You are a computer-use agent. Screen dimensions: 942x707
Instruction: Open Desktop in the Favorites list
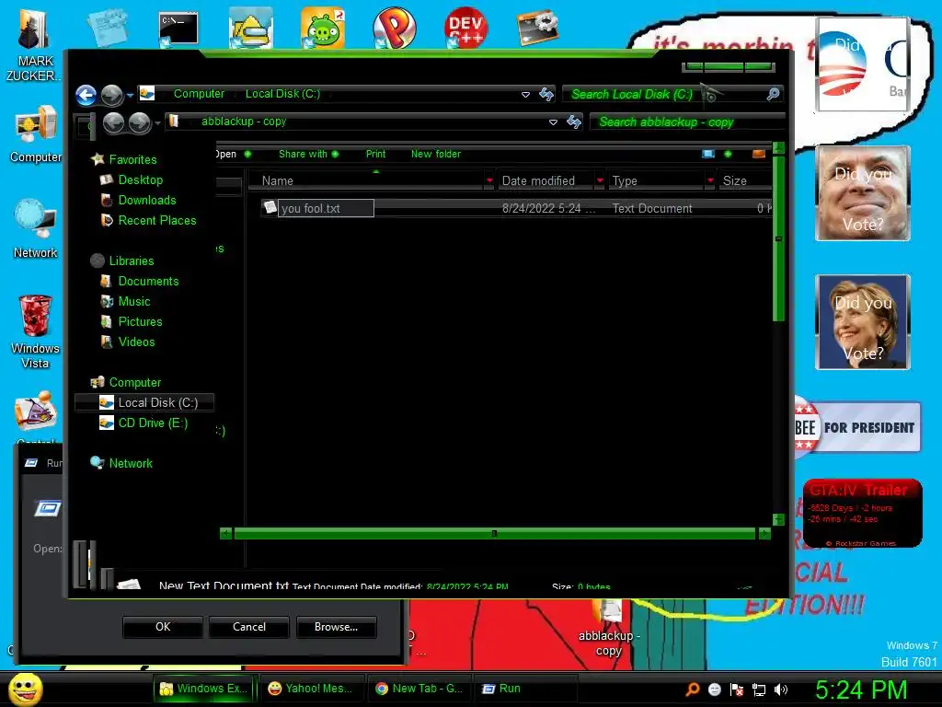pos(140,180)
